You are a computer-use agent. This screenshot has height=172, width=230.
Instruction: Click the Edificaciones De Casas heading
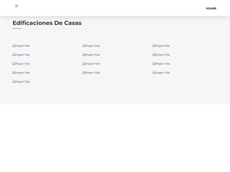47,23
